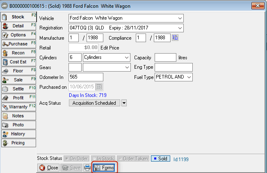Select the Order Taken status
Screen dimensions: 267x173
133,159
